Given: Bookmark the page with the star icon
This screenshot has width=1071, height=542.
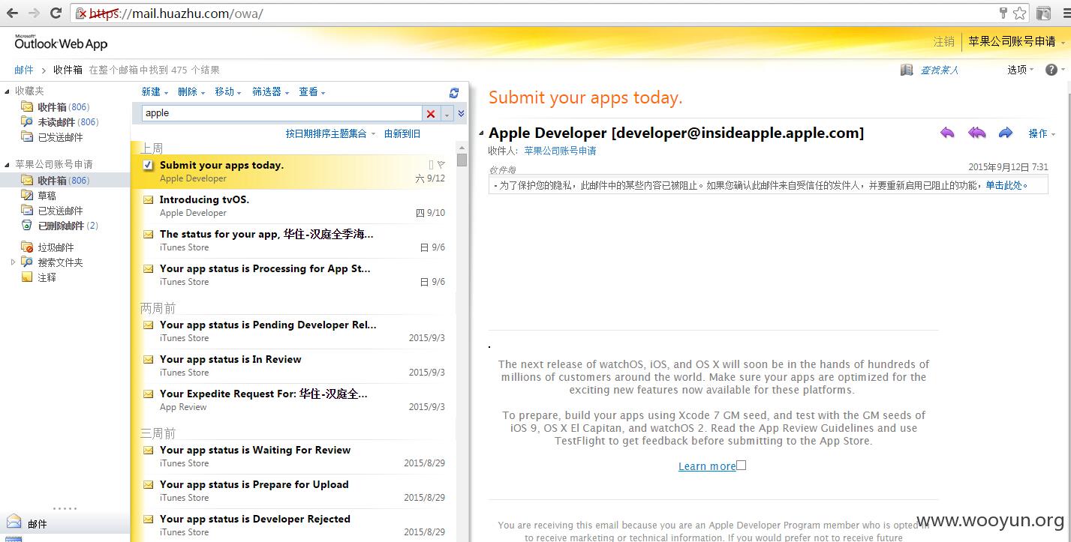Looking at the screenshot, I should [1020, 13].
